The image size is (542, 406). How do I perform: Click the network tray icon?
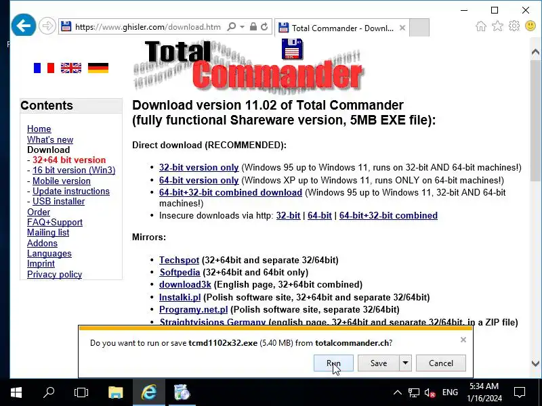click(x=414, y=392)
